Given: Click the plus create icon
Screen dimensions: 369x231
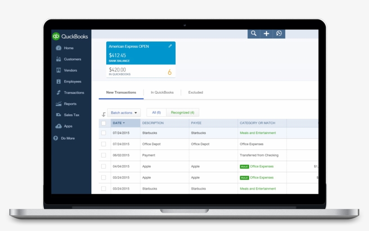Looking at the screenshot, I should coord(266,34).
